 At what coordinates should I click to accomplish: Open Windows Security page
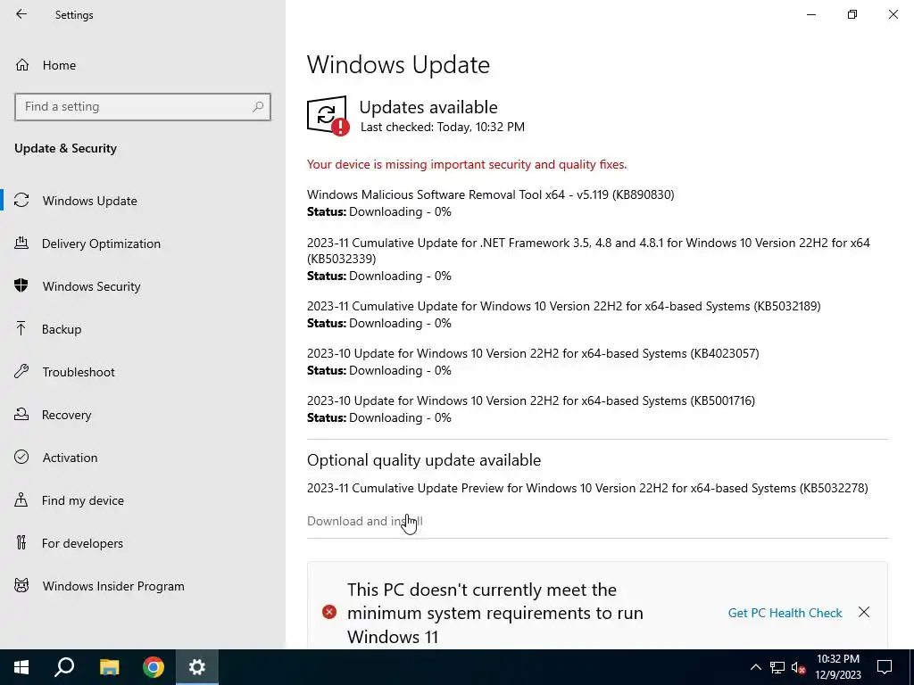pyautogui.click(x=91, y=286)
